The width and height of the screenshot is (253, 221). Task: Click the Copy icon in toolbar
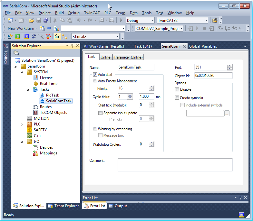(62, 20)
